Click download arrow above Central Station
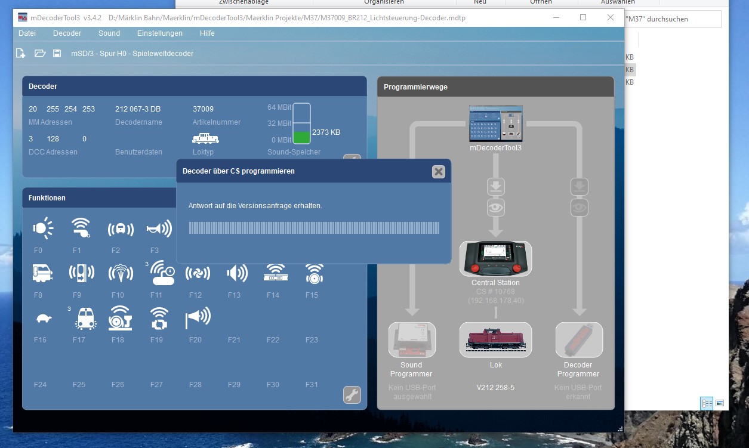The height and width of the screenshot is (448, 749). pyautogui.click(x=495, y=187)
